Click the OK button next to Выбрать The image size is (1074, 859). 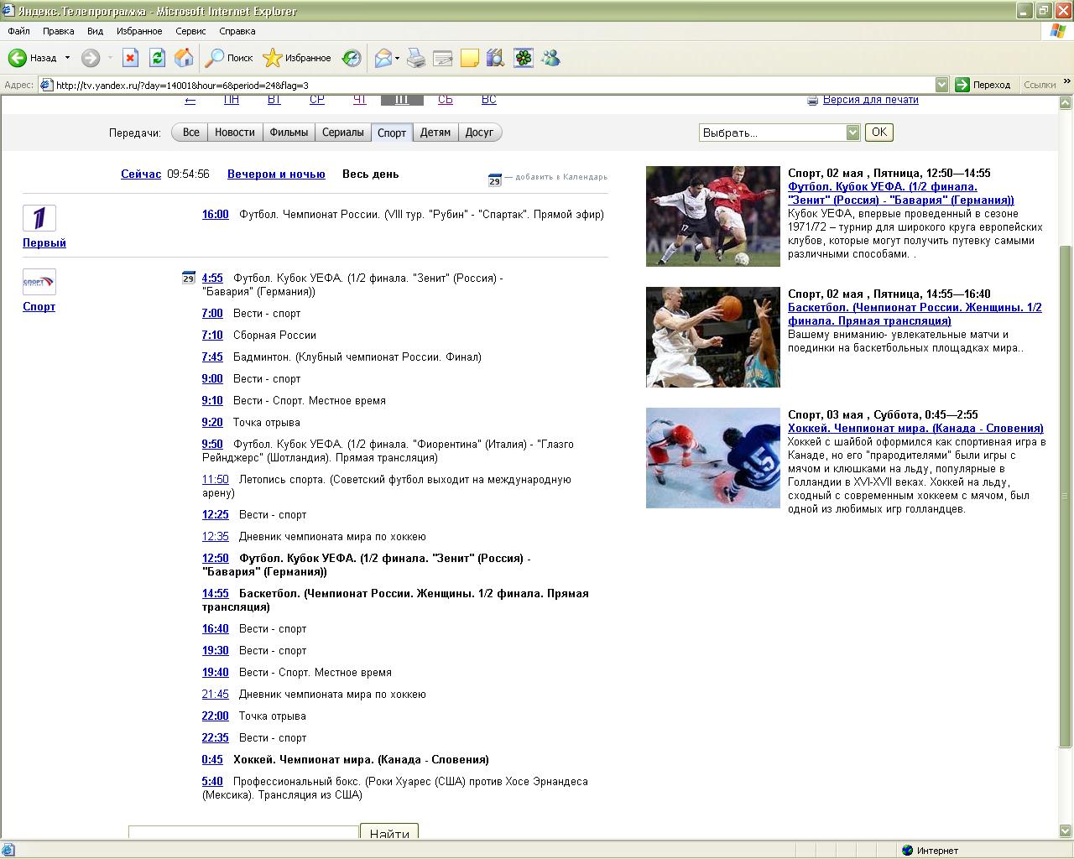pos(879,133)
